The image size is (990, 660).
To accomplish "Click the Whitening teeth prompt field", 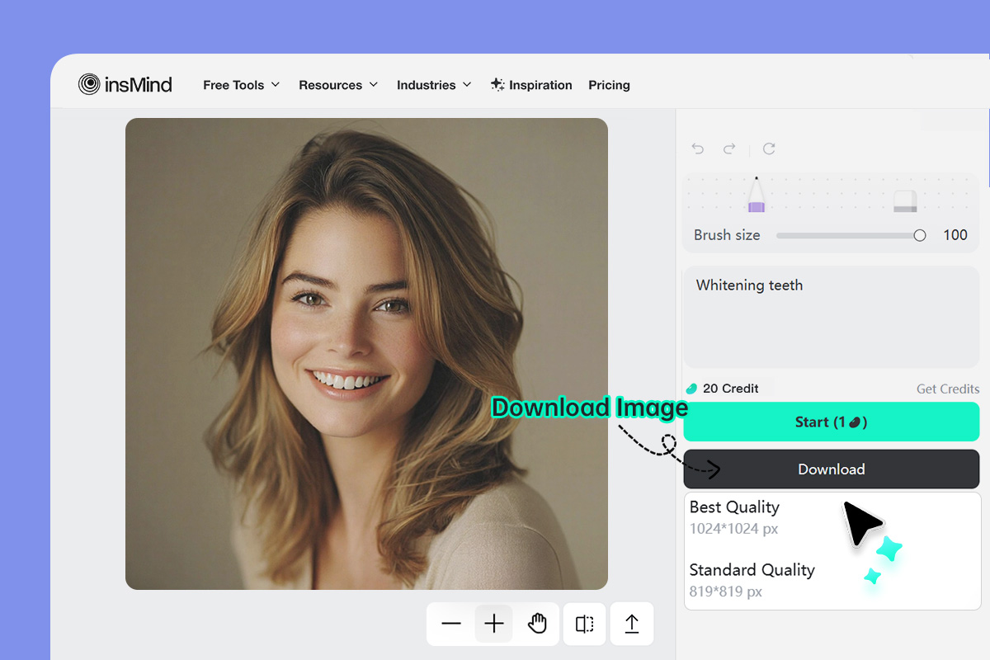I will pos(832,317).
